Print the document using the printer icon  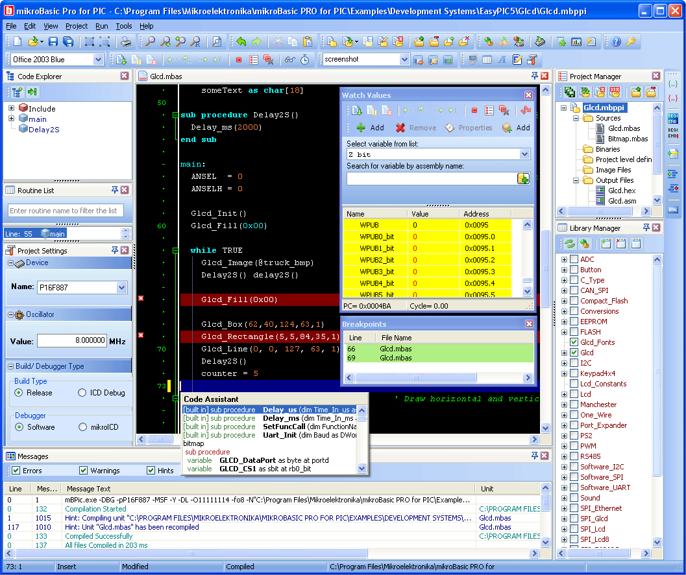pyautogui.click(x=126, y=41)
